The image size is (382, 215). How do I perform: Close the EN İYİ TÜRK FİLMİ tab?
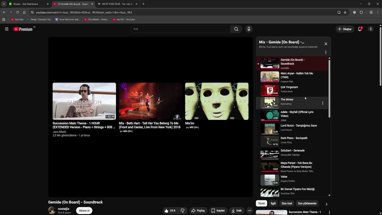click(x=137, y=4)
